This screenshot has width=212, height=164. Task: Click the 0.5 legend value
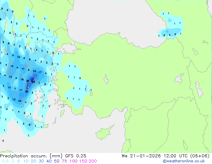[5, 161]
